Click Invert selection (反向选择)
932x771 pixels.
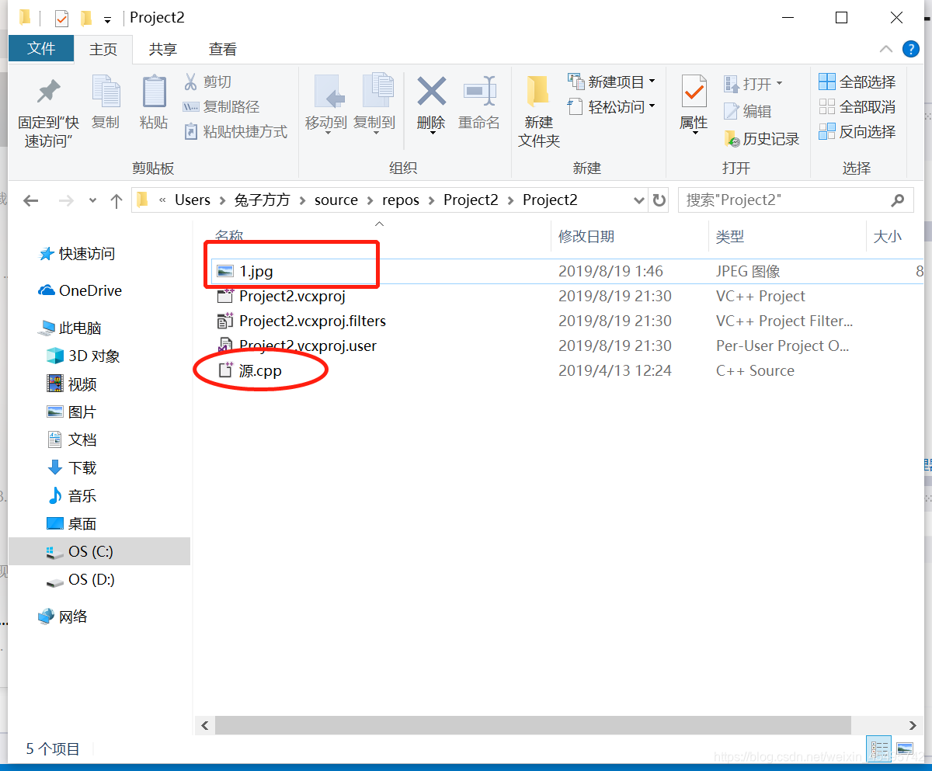pyautogui.click(x=857, y=131)
